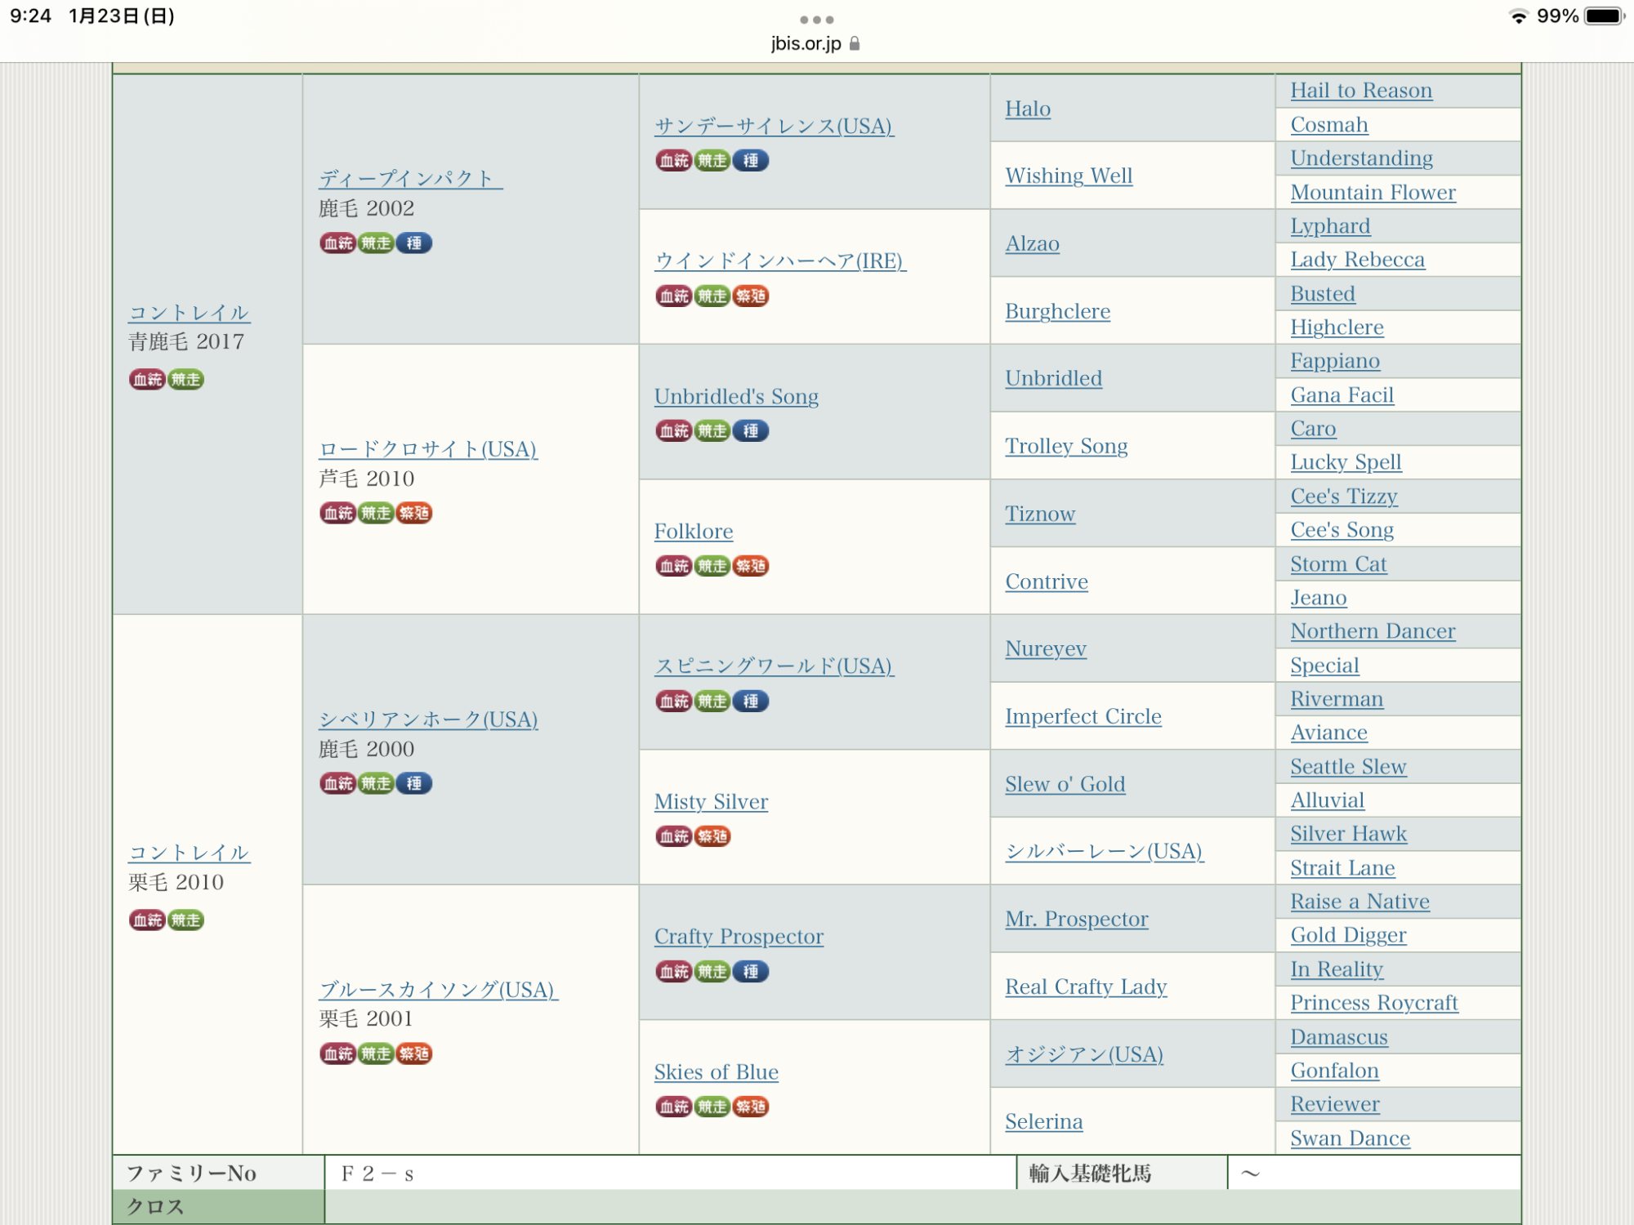The height and width of the screenshot is (1225, 1634).
Task: Click the 繁殖 badge under ウインドインハーヘア
Action: click(751, 296)
